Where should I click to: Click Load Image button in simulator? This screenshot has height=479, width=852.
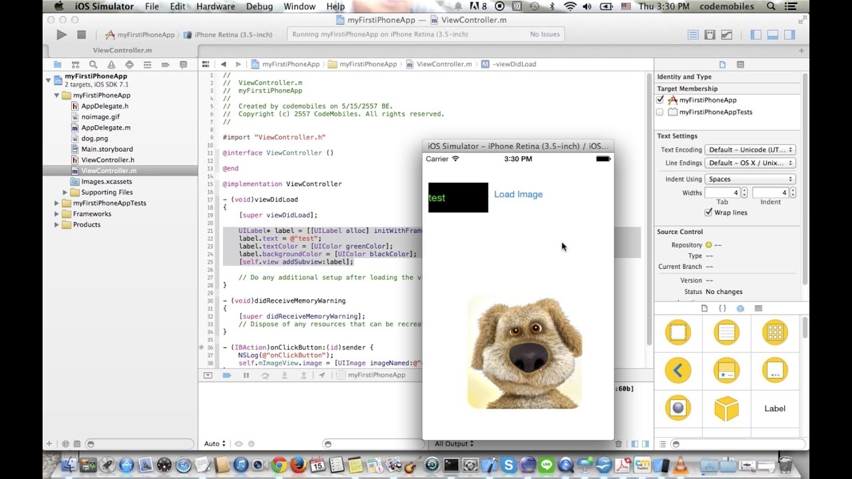[518, 194]
